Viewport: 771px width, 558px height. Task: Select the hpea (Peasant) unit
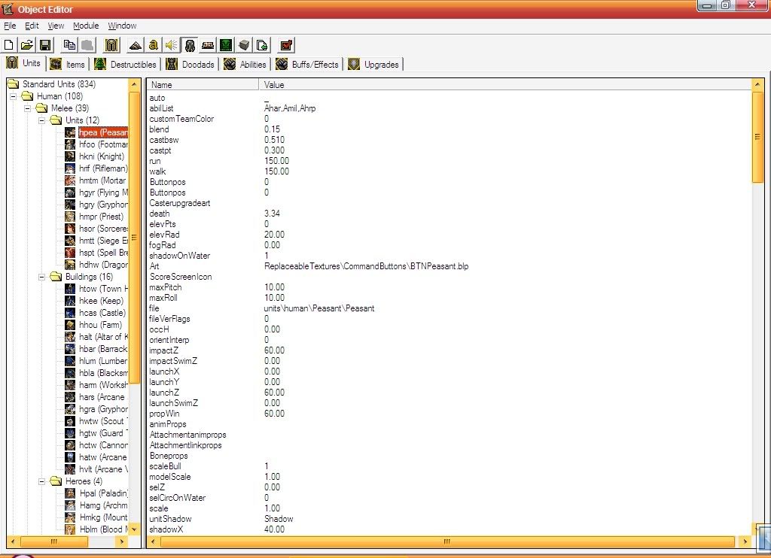click(103, 132)
